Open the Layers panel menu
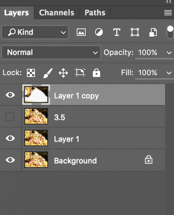Screen dimensions: 174x215 168,13
